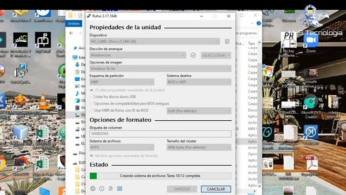
Task: Toggle 'Listar los discos duros USB' checkbox
Action: coord(91,96)
